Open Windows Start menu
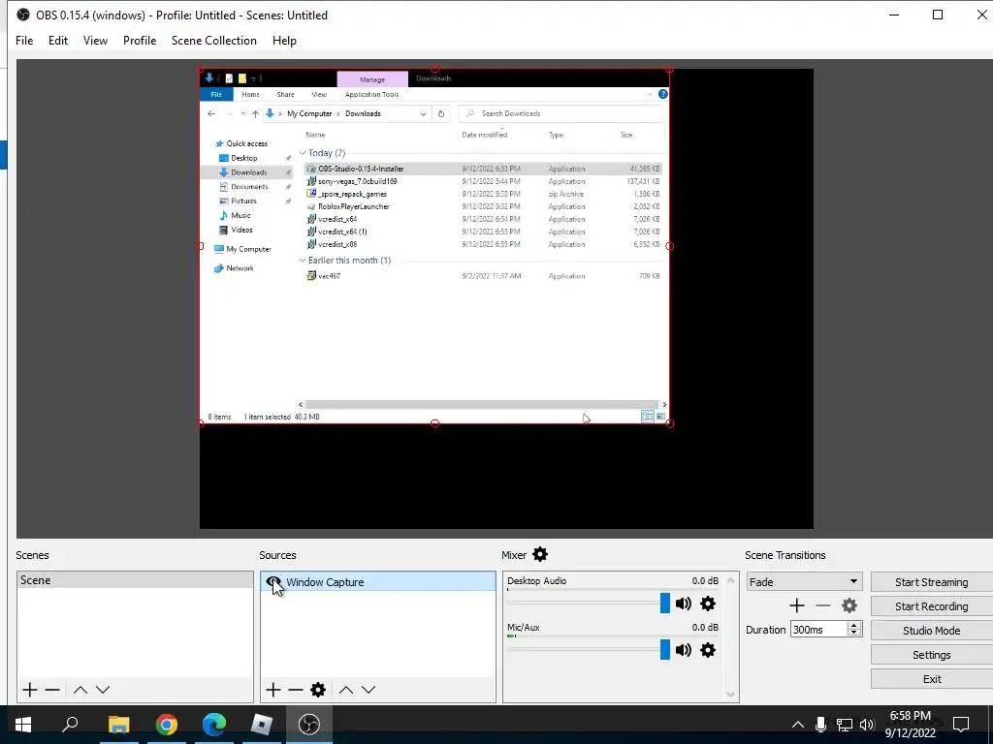The height and width of the screenshot is (744, 993). click(23, 725)
